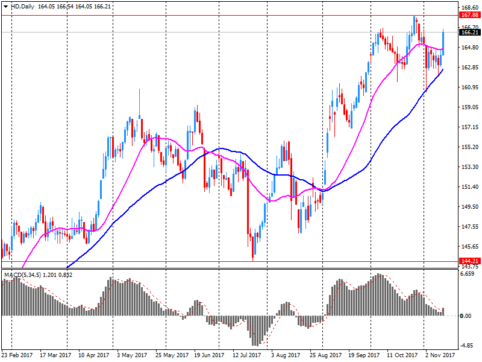Viewport: 482px width, 362px height.
Task: Select the MACD scale value -4.85
Action: [x=466, y=345]
